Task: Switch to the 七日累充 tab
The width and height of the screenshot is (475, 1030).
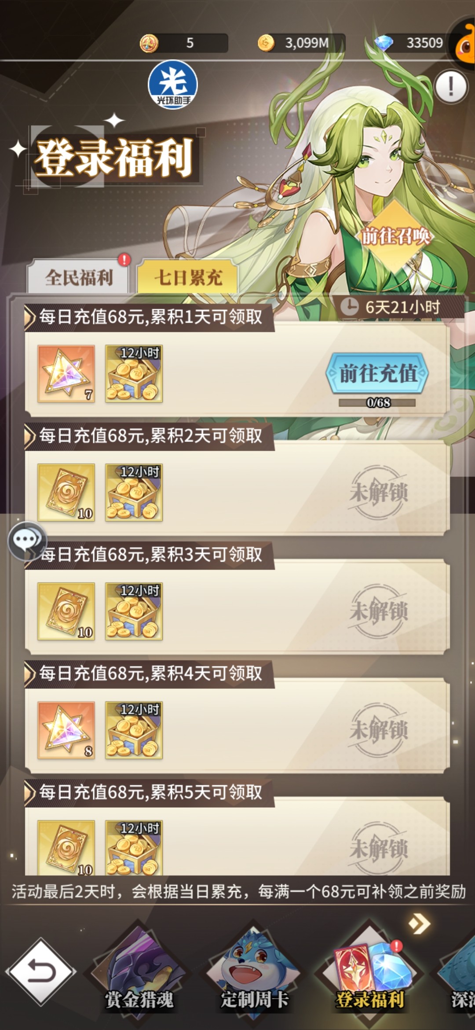Action: (x=187, y=277)
